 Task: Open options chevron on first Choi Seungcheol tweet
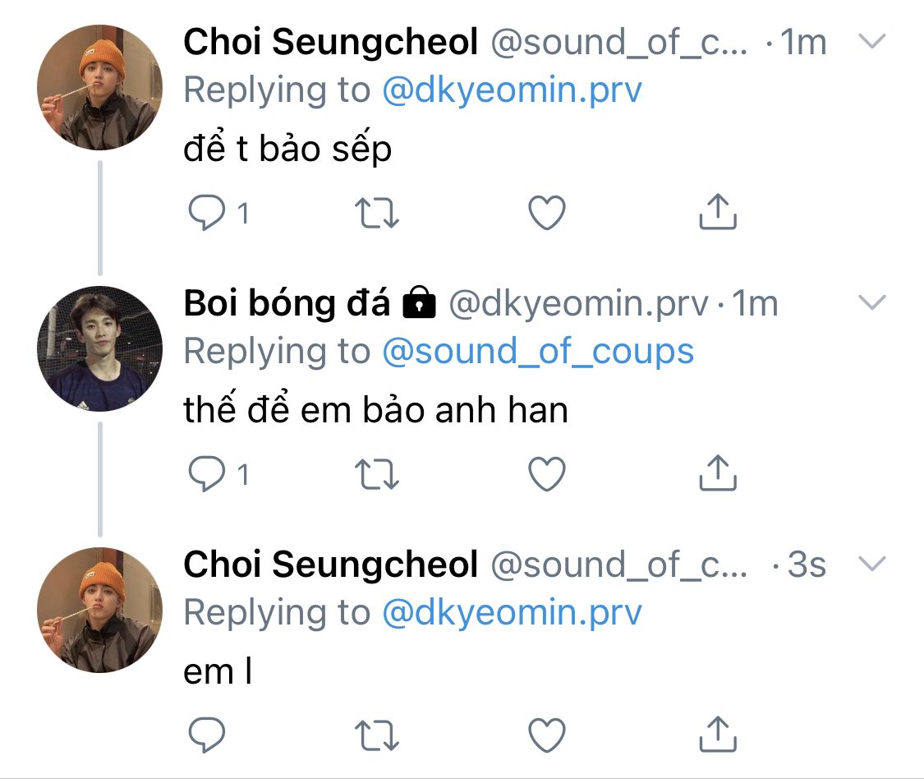click(x=871, y=42)
